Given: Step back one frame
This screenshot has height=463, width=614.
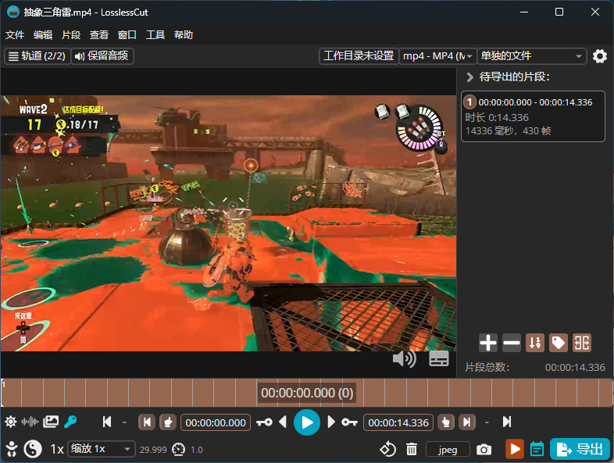Looking at the screenshot, I should (x=283, y=422).
